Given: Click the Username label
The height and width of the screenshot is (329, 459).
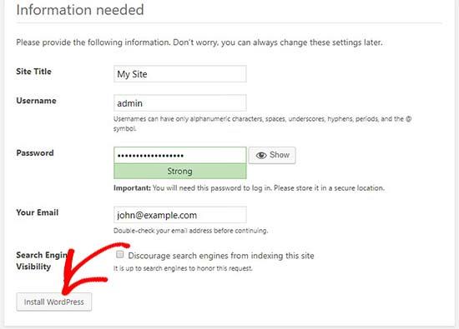Looking at the screenshot, I should [x=36, y=101].
